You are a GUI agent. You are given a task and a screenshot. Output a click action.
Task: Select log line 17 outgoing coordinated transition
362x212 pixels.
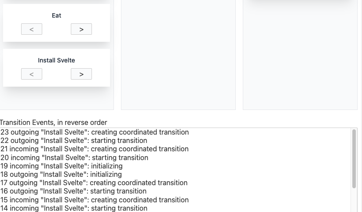pyautogui.click(x=94, y=183)
